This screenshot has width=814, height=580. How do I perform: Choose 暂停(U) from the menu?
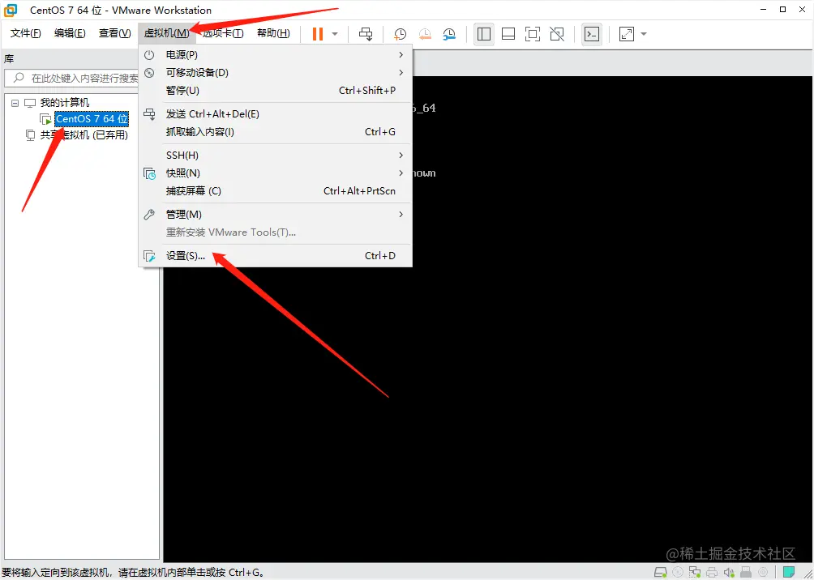click(275, 90)
